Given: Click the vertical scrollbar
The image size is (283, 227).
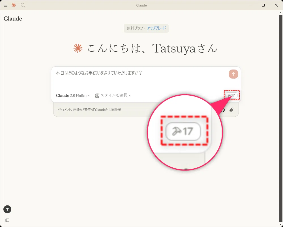Looking at the screenshot, I should [280, 119].
